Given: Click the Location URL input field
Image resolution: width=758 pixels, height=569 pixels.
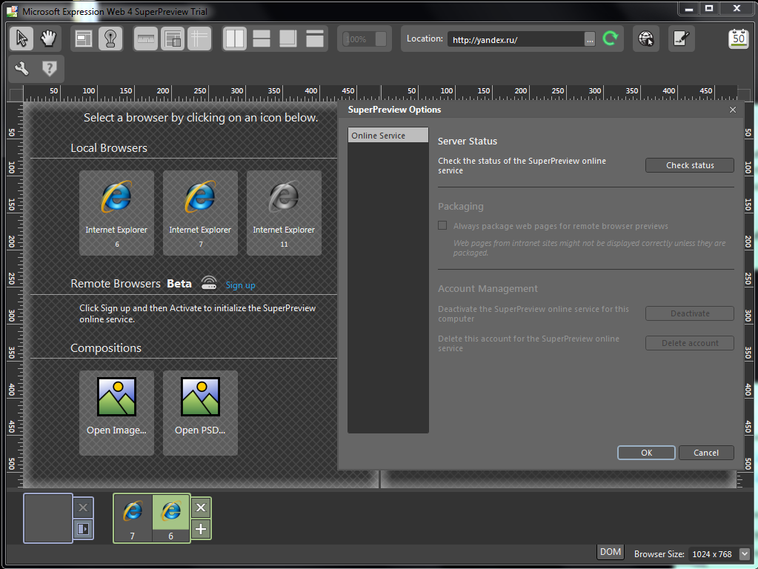Looking at the screenshot, I should point(516,40).
